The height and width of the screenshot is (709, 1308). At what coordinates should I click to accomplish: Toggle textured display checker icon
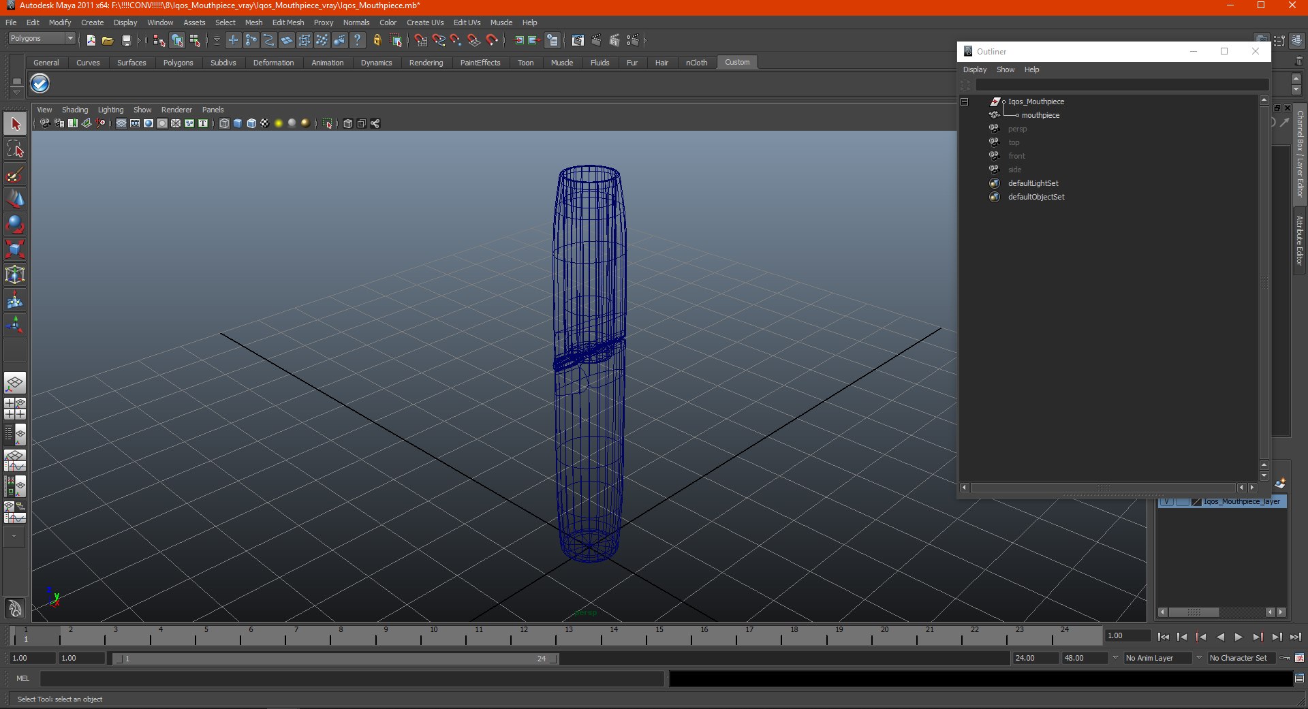click(x=265, y=123)
